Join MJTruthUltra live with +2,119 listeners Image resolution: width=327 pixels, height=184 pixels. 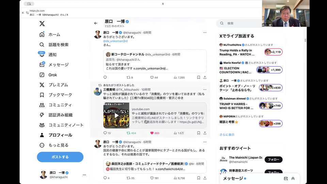[274, 52]
